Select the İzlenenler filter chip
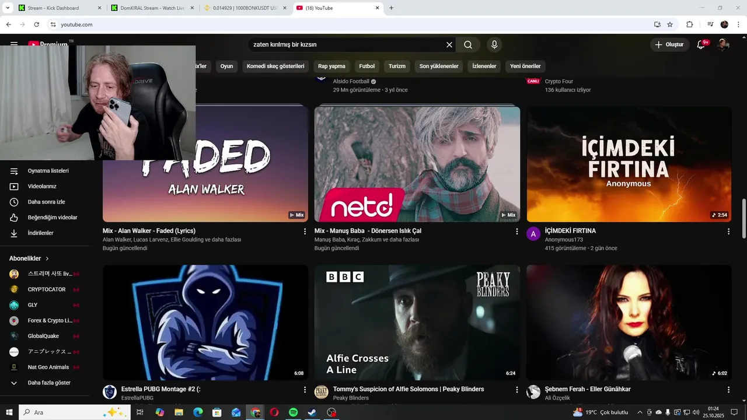Image resolution: width=747 pixels, height=420 pixels. tap(484, 66)
